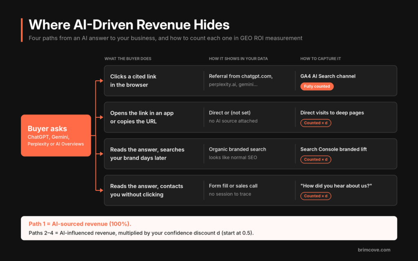Click the 'HOW IT SHOWS IN YOUR DATA' header
This screenshot has height=261, width=418.
[x=238, y=59]
